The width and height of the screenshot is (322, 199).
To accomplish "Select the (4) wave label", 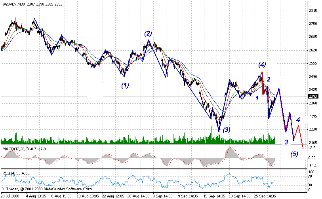I will 262,64.
